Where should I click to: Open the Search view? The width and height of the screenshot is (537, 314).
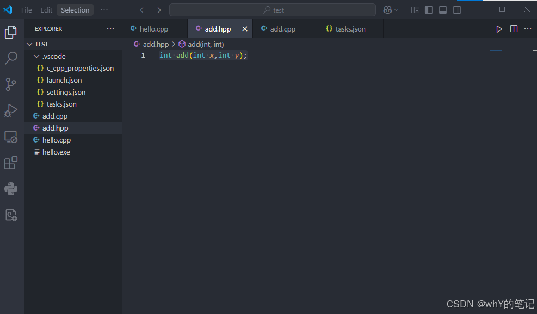click(x=11, y=58)
